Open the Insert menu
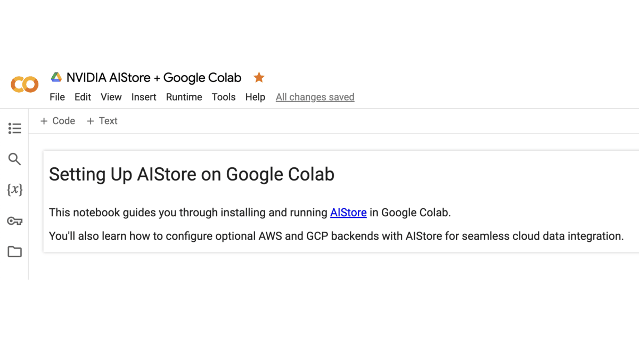This screenshot has height=343, width=639. (x=144, y=97)
